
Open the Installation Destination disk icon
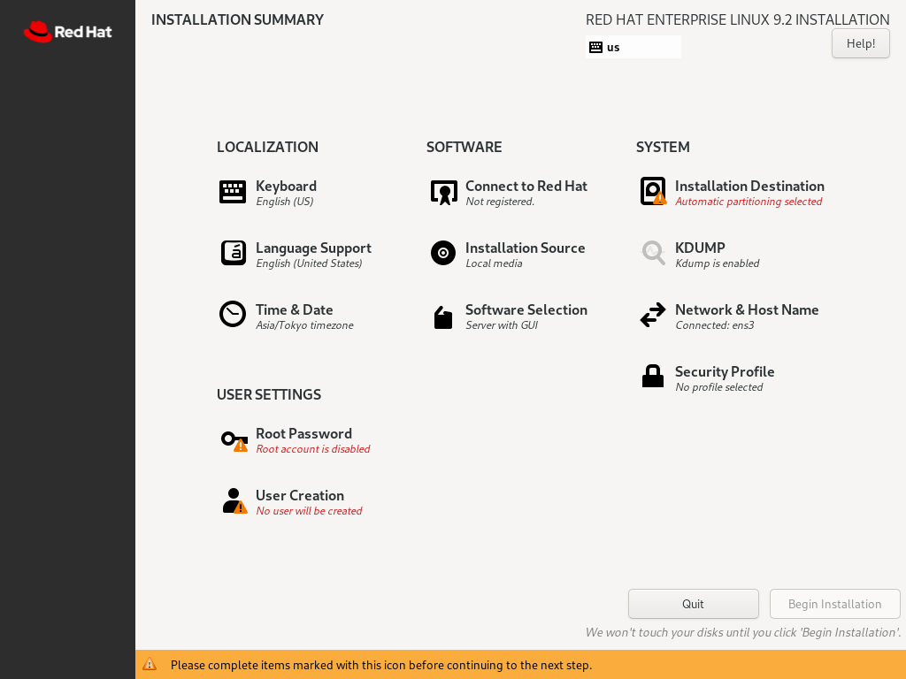pos(652,191)
